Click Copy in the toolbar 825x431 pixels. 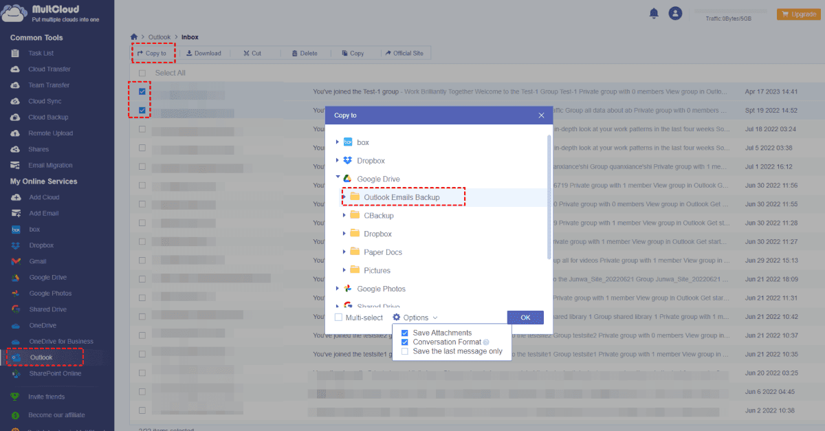pos(353,53)
